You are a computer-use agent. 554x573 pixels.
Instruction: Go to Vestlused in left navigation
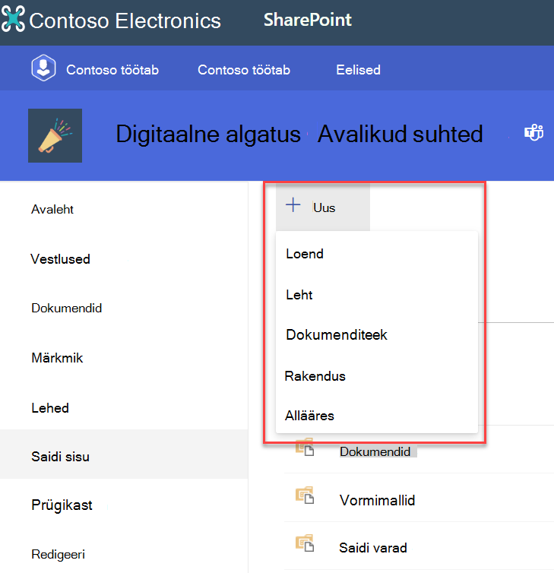click(60, 259)
